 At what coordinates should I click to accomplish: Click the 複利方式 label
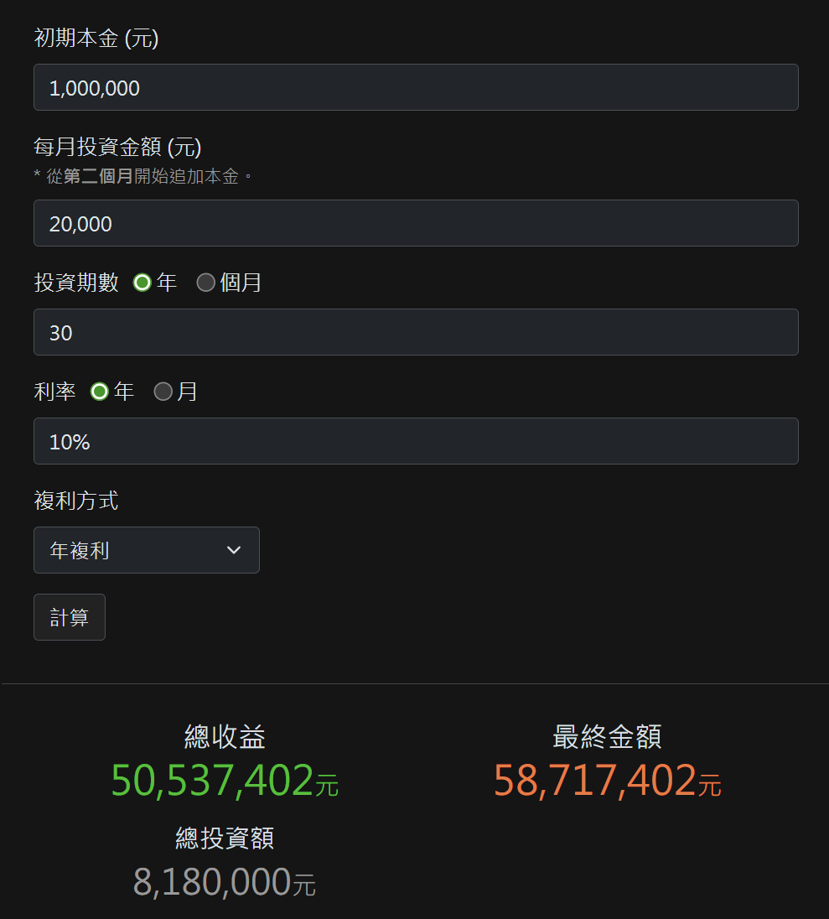tap(75, 501)
